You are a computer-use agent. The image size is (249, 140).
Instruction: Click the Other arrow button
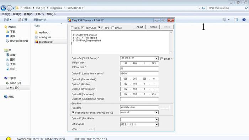(90, 129)
